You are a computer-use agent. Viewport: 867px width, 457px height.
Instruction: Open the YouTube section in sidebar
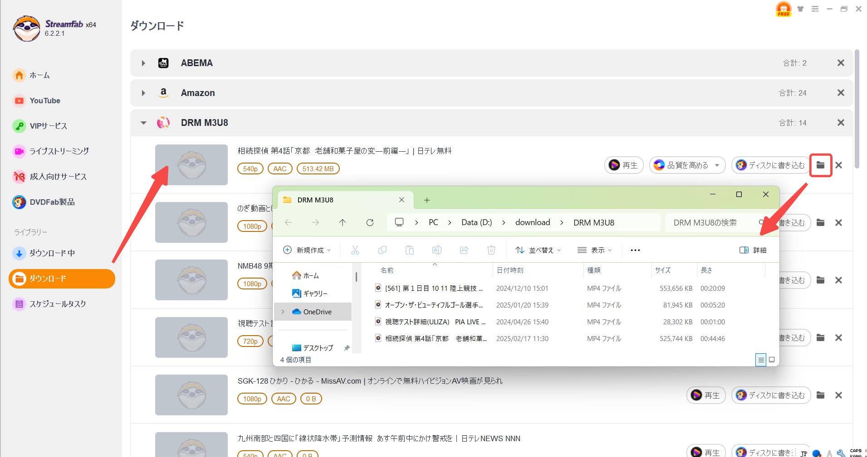pos(37,101)
